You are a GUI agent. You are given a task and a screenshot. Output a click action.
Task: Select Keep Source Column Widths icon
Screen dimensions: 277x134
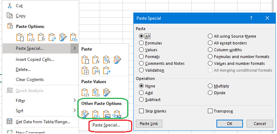click(x=96, y=70)
